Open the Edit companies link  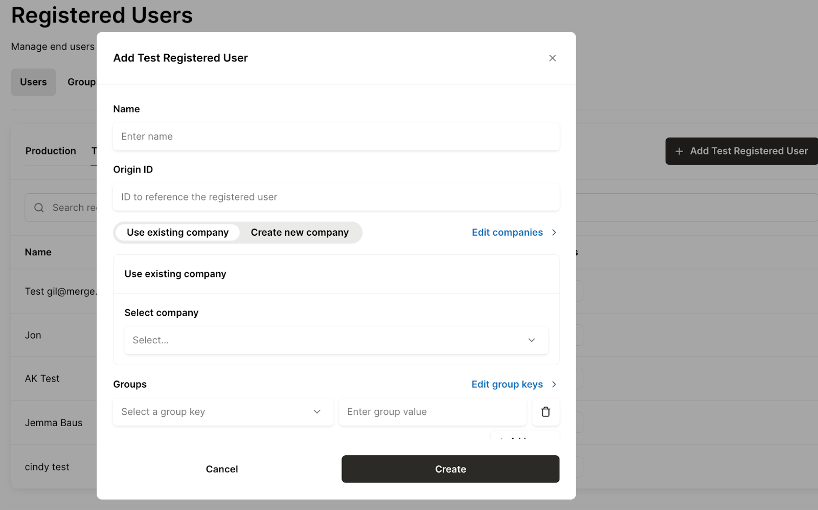(507, 232)
